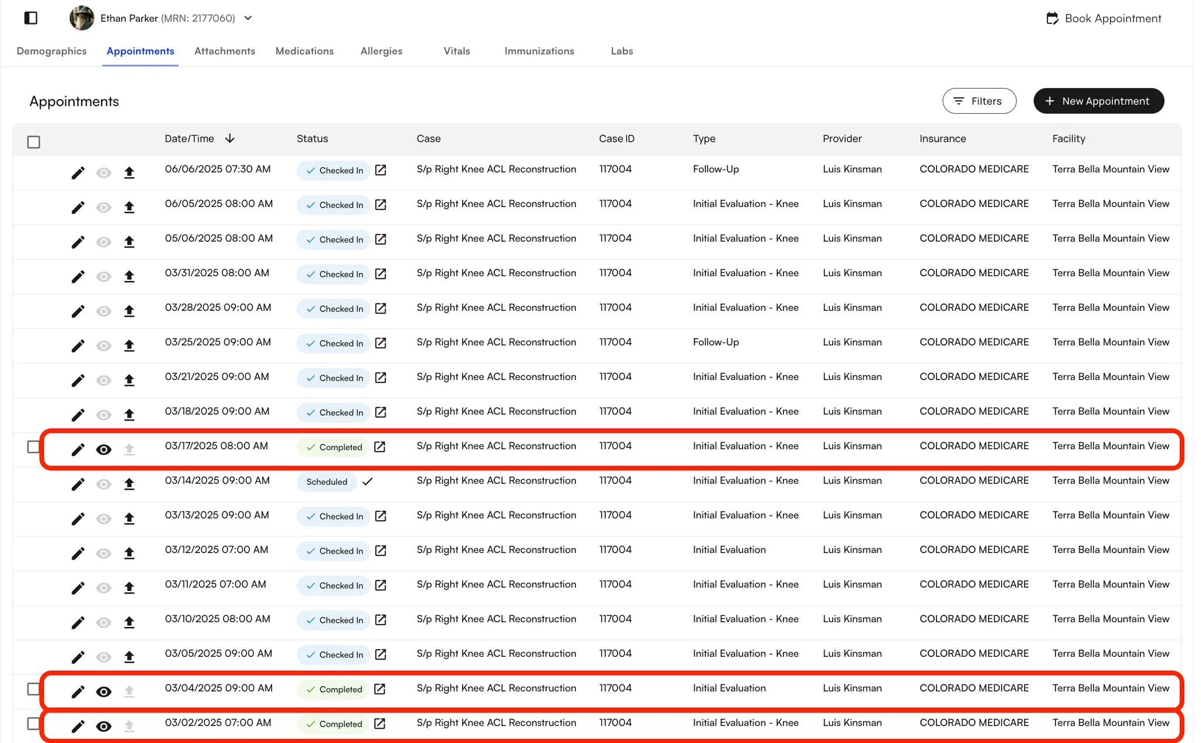View the 03/17/2025 completed appointment
Image resolution: width=1201 pixels, height=743 pixels.
[x=104, y=450]
